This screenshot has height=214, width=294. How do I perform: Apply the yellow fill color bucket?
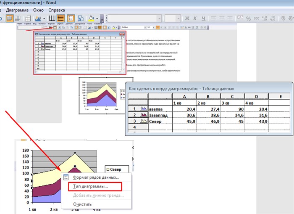point(91,18)
